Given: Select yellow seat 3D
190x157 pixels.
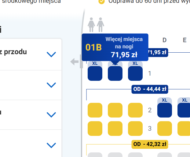Looking at the screenshot, I should click(x=165, y=129).
